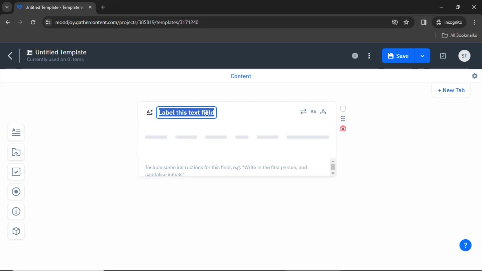Select the media upload tool in sidebar
The width and height of the screenshot is (482, 271).
[x=16, y=152]
